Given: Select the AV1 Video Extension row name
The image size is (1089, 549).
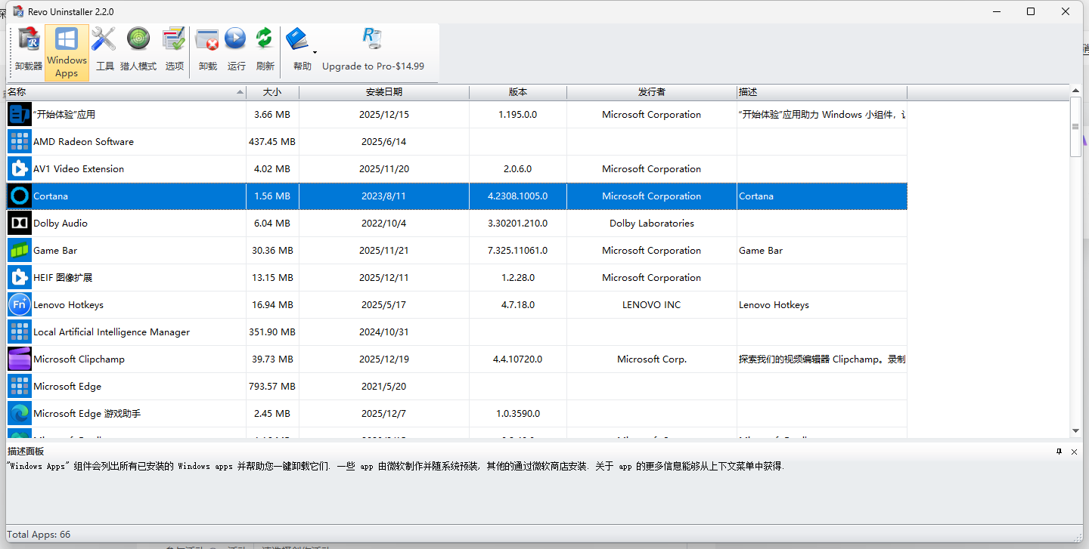Looking at the screenshot, I should point(79,169).
